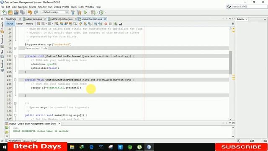Toggle Highlight Search icon in editor toolbar
Screen dimensions: 268x151
click(x=70, y=24)
